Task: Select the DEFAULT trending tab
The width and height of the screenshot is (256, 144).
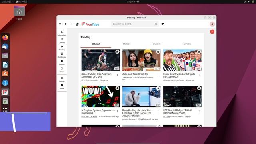Action: (96, 44)
